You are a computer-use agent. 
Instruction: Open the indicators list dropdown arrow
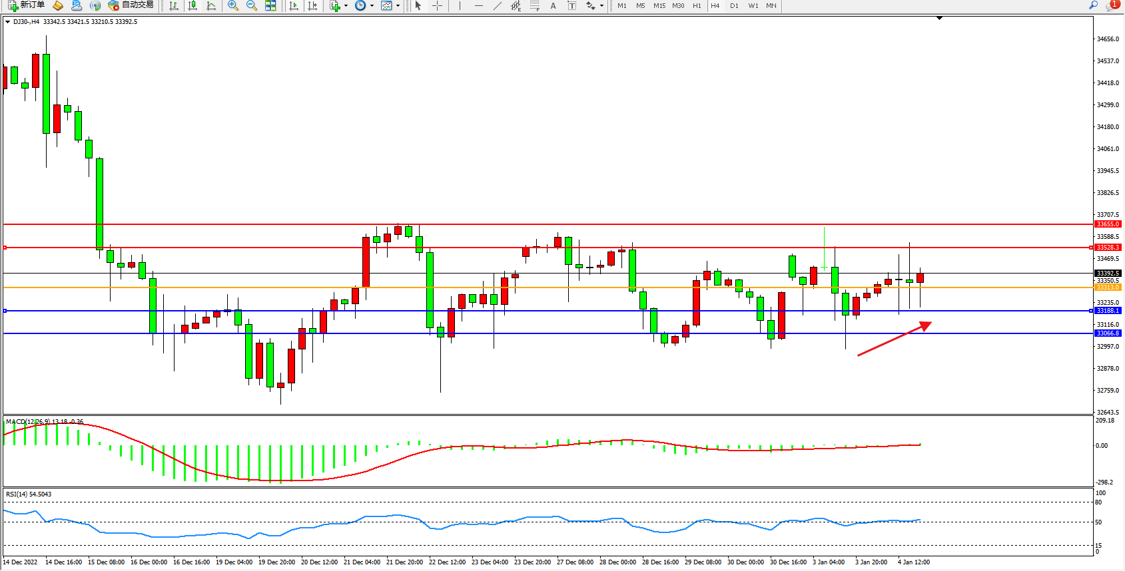click(346, 6)
